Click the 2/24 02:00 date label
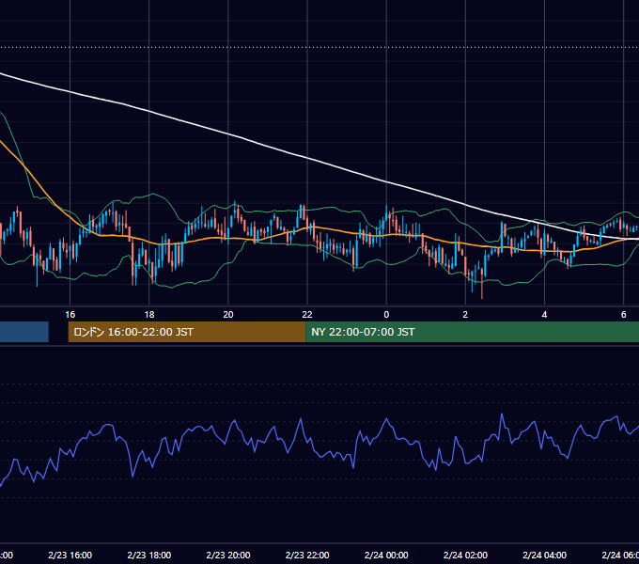Screen dimensions: 639x564 point(465,555)
